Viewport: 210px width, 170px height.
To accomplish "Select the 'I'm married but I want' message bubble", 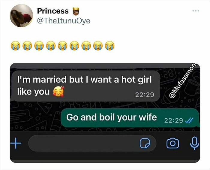I will point(86,86).
